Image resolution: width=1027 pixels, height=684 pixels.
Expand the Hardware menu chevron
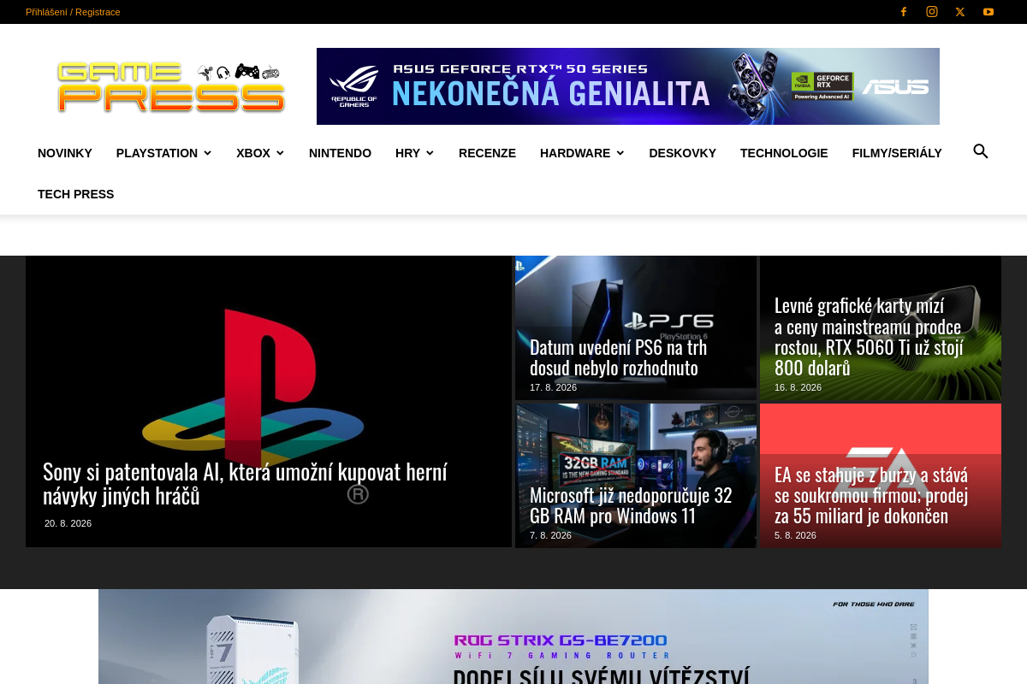point(620,153)
